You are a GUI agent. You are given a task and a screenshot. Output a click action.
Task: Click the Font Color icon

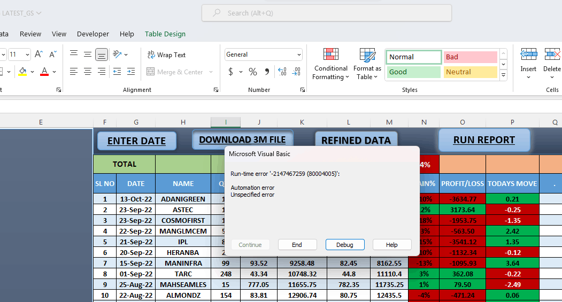pos(44,72)
